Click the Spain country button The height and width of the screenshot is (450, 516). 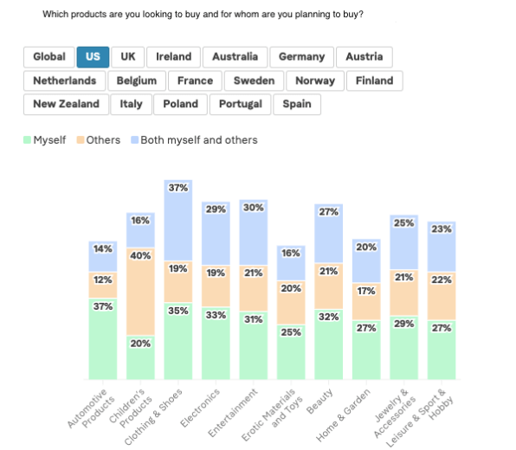297,104
